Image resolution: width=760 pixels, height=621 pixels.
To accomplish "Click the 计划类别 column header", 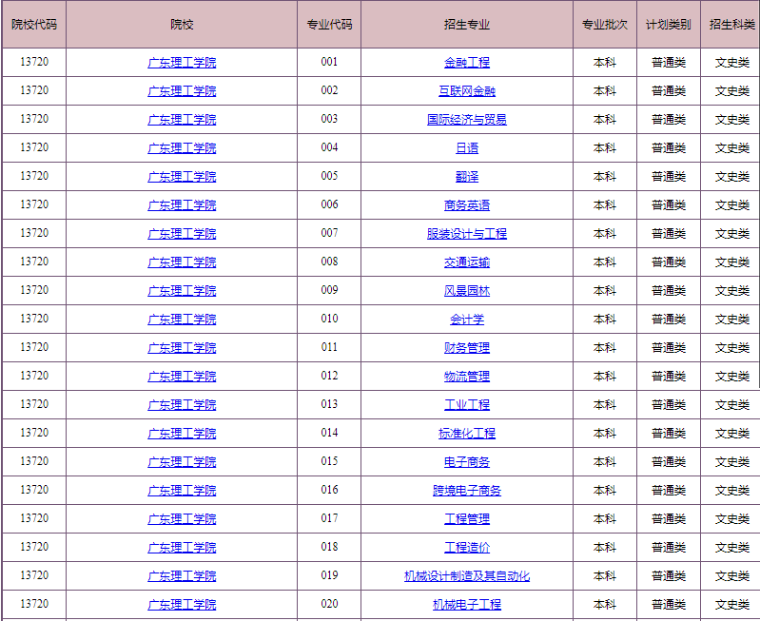I will 669,24.
